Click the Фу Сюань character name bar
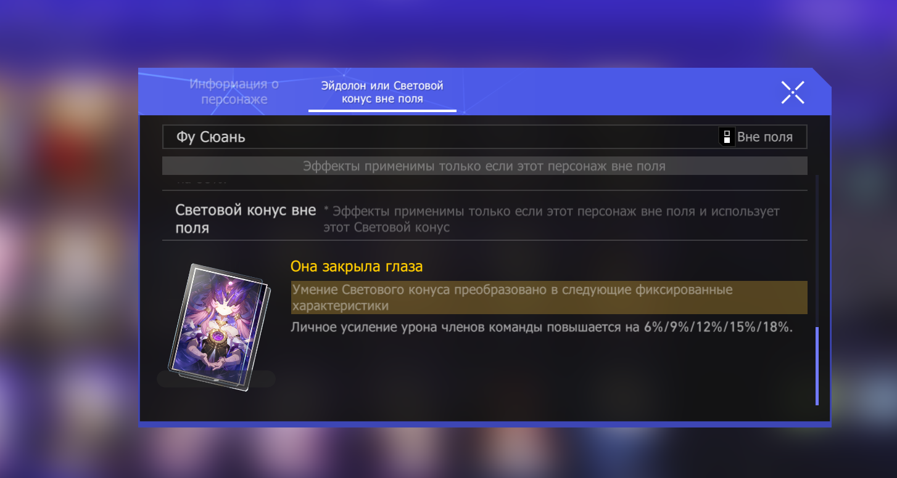This screenshot has width=897, height=478. [x=484, y=137]
